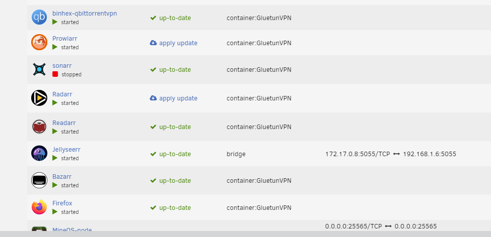Click the qBittorrent container icon
Image resolution: width=491 pixels, height=237 pixels.
tap(39, 17)
